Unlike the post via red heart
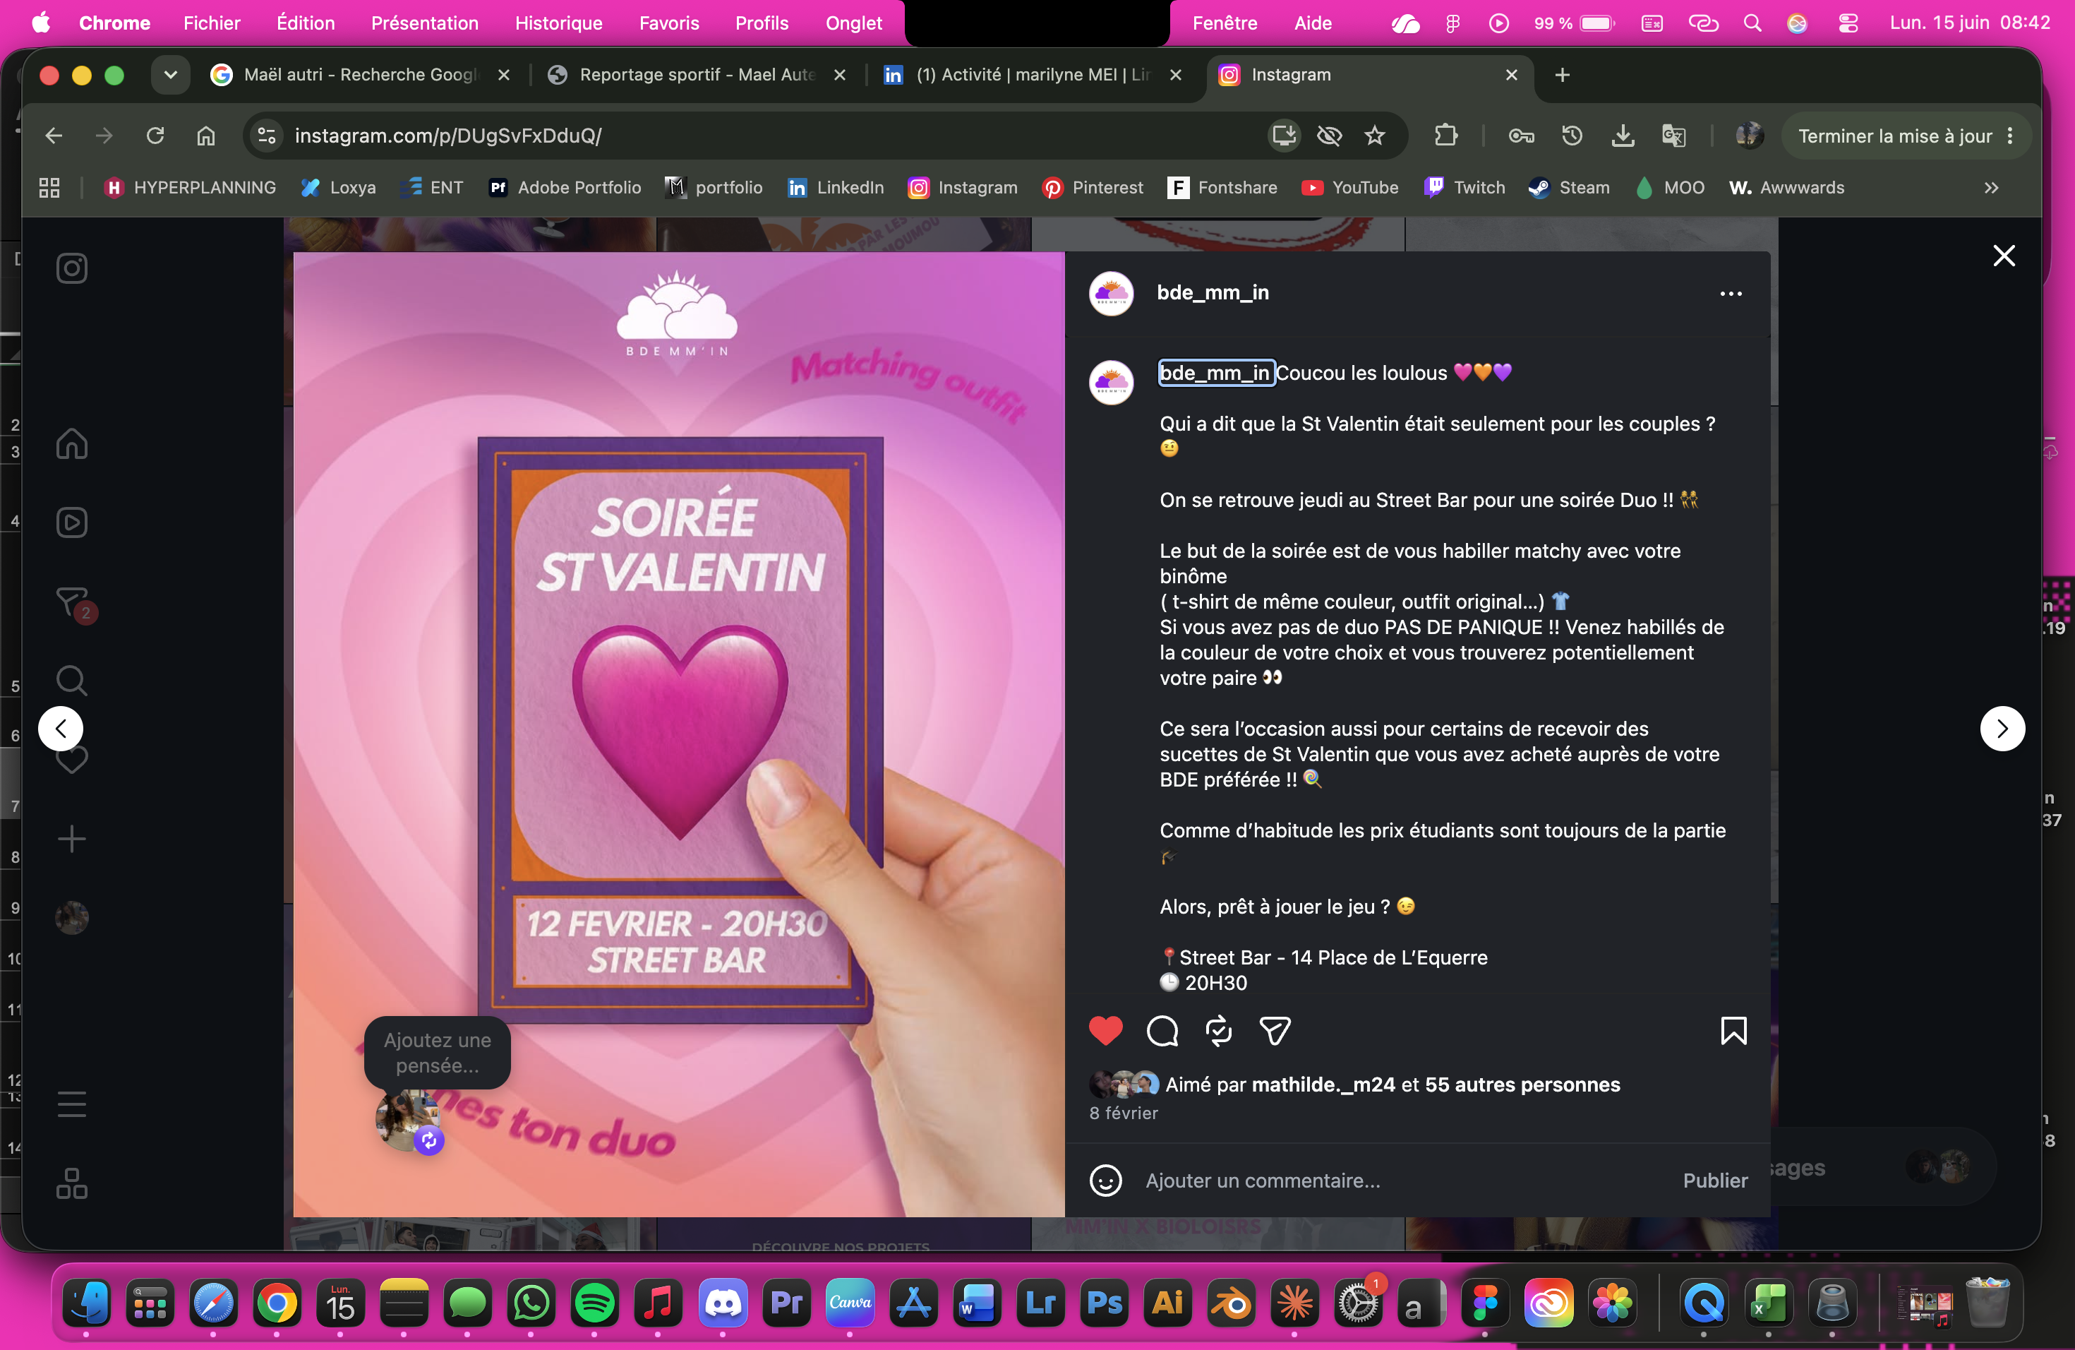 click(1105, 1031)
